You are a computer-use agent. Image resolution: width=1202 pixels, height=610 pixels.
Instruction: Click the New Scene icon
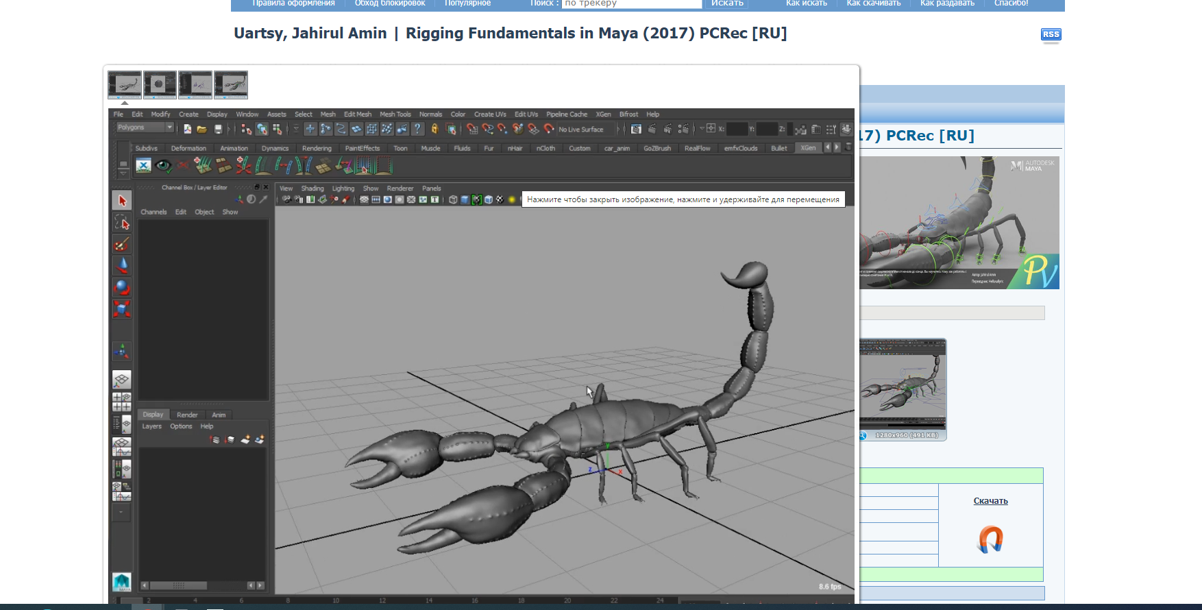[x=187, y=129]
